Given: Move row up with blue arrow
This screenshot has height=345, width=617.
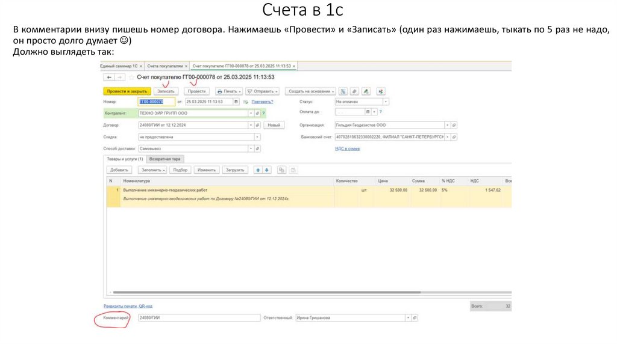Looking at the screenshot, I should tap(258, 170).
